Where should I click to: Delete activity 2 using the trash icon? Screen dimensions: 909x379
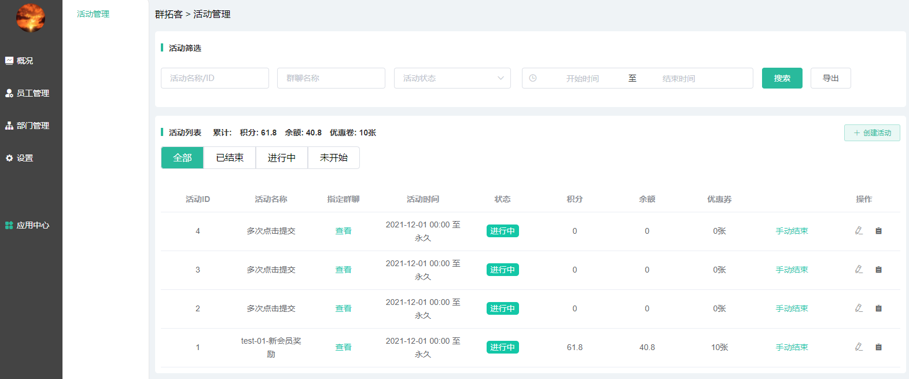tap(878, 308)
